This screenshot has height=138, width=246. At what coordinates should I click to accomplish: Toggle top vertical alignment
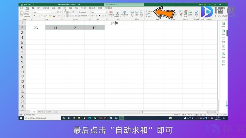tap(64, 12)
